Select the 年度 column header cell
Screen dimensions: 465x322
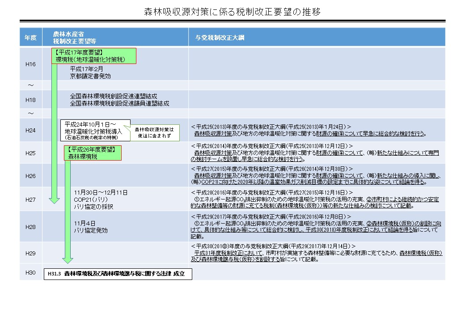pos(30,38)
